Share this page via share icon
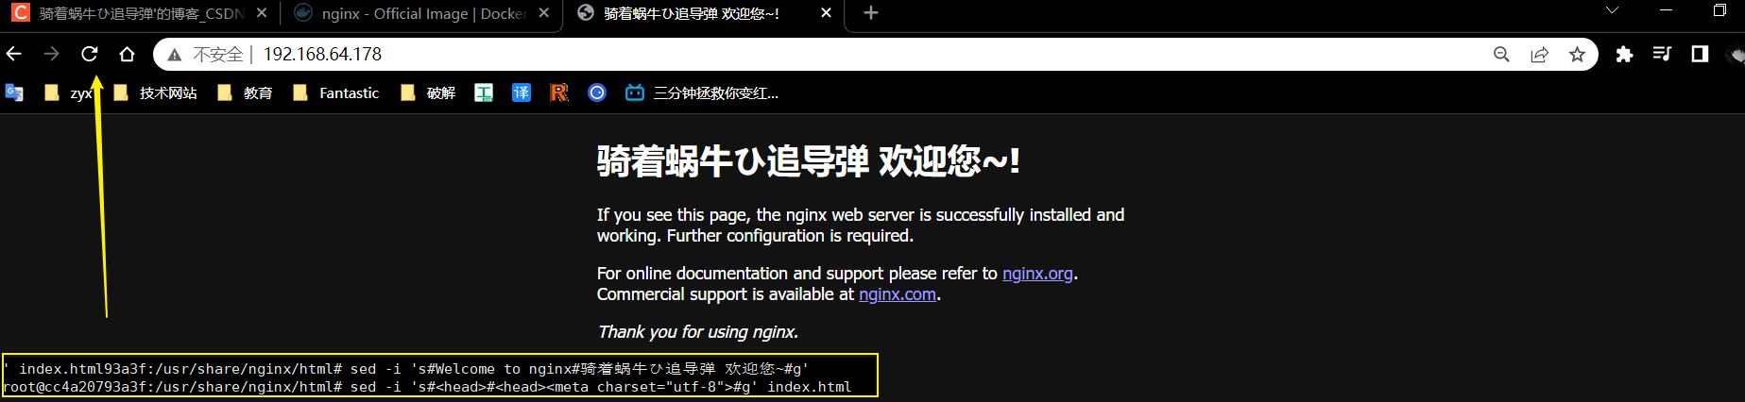Screen dimensions: 1745x402 [x=1539, y=55]
